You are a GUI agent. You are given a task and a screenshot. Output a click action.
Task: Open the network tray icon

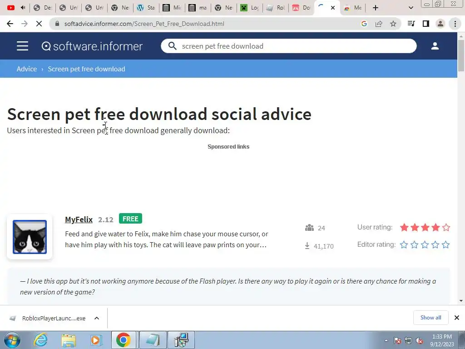(x=408, y=340)
